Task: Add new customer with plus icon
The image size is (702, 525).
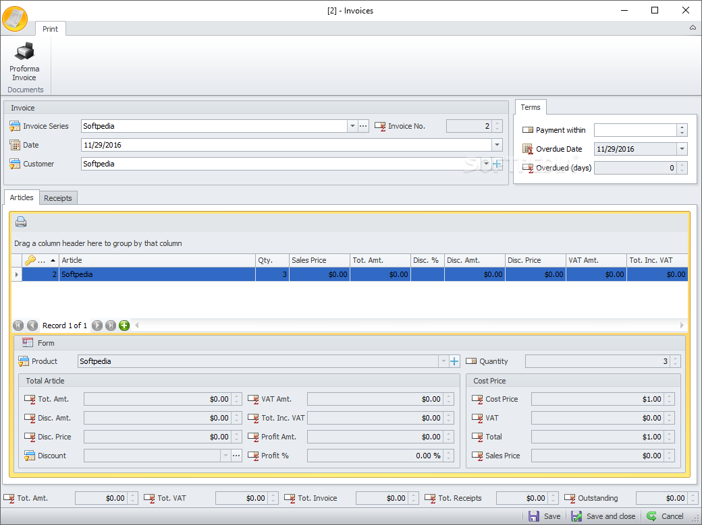Action: (x=497, y=164)
